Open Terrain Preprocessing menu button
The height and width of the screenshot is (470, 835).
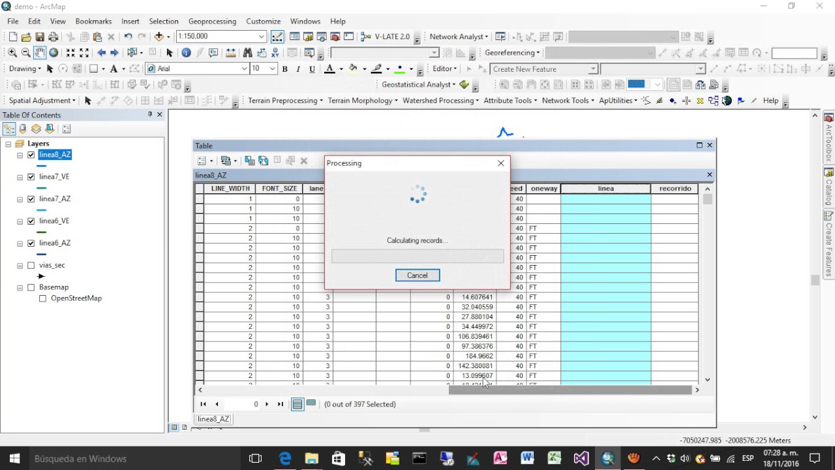285,101
